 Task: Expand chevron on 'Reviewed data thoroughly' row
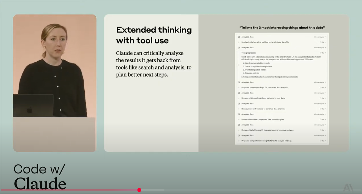point(325,130)
